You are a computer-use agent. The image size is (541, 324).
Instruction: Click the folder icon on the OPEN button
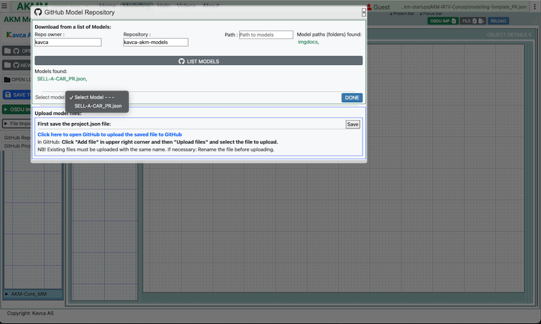pos(7,51)
